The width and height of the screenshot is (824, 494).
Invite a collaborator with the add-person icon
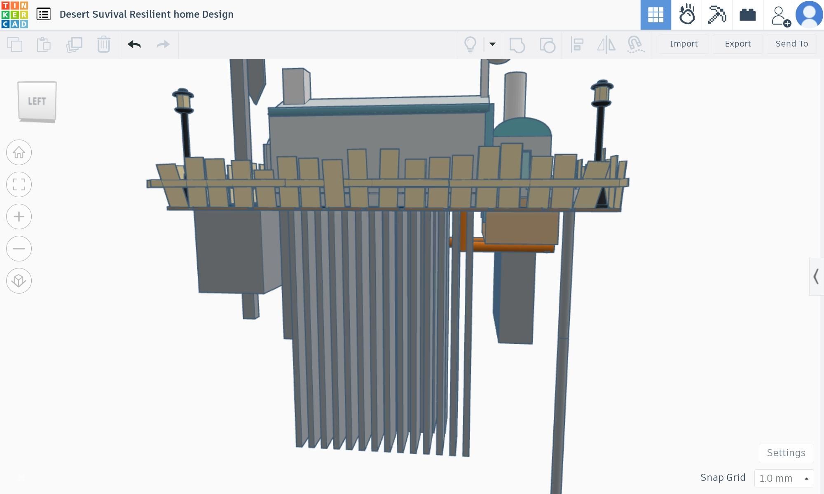pyautogui.click(x=780, y=16)
